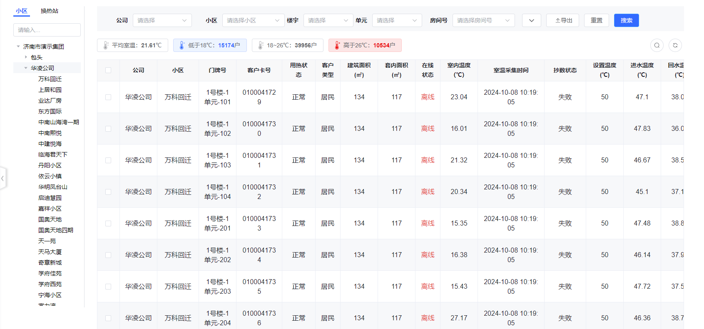Expand more filters with the chevron-down button

(x=531, y=20)
